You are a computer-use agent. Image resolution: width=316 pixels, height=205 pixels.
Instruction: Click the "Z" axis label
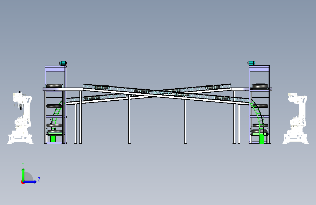click(39, 179)
